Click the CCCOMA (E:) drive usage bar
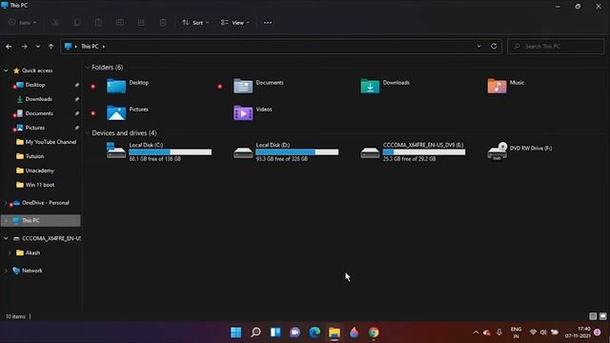 pos(424,152)
